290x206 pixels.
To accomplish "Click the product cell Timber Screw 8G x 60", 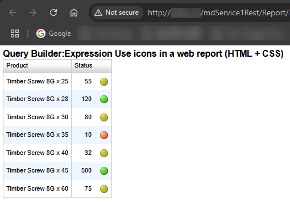I will (37, 188).
